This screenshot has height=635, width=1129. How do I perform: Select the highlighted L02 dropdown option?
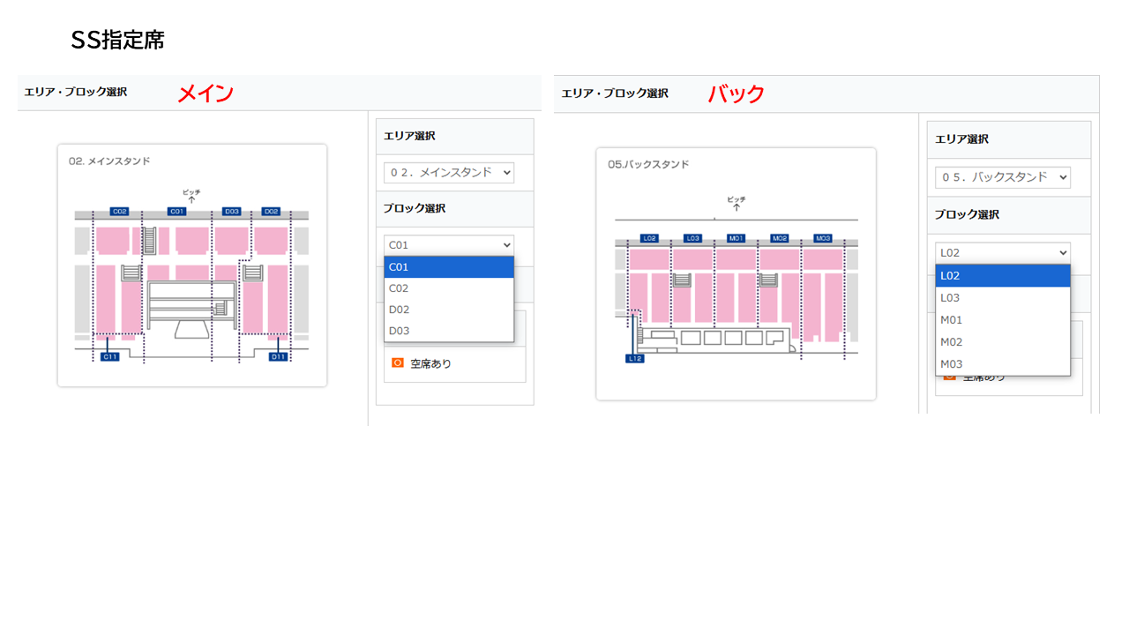point(1003,275)
